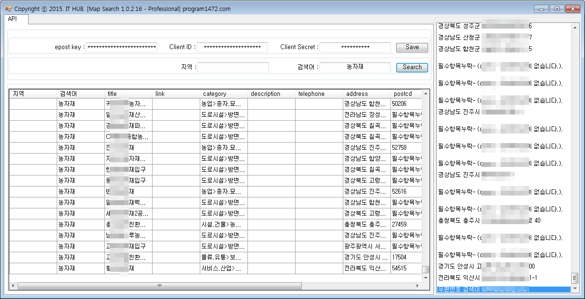This screenshot has width=585, height=299.
Task: Click the category column header
Action: [223, 94]
